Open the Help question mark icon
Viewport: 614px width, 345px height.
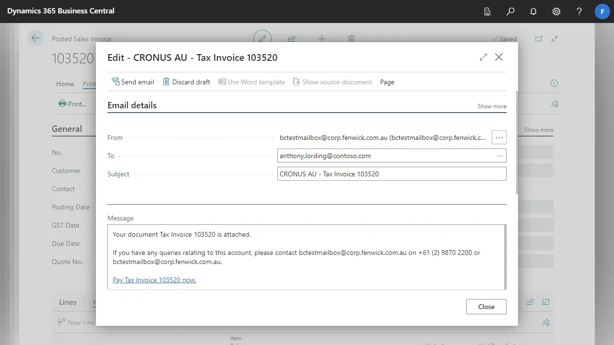pyautogui.click(x=579, y=11)
